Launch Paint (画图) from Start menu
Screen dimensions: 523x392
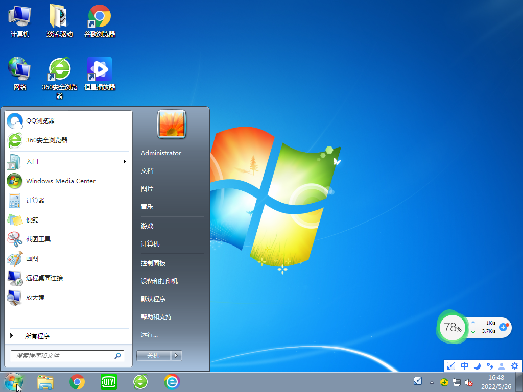click(x=34, y=258)
